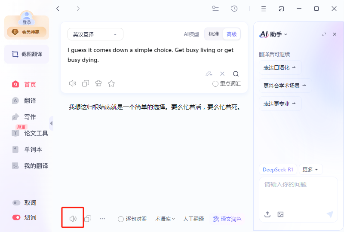Click the AI模型 label
The width and height of the screenshot is (344, 232).
click(191, 34)
